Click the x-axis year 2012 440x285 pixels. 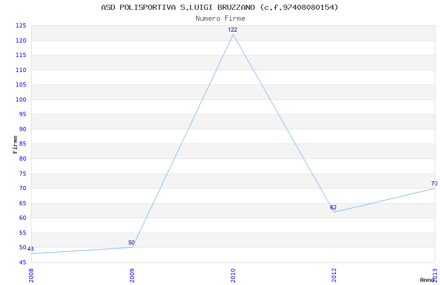pos(334,276)
